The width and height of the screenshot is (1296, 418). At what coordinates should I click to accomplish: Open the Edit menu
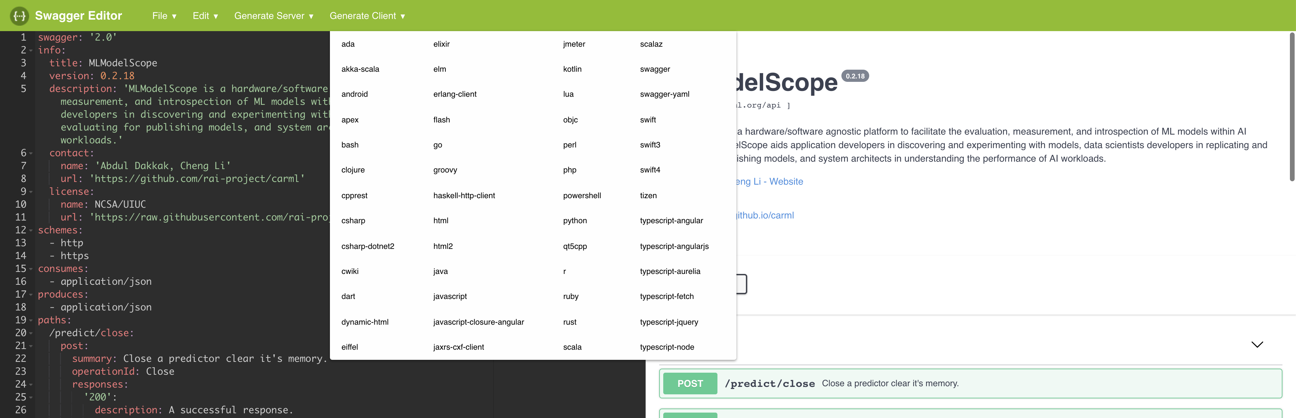coord(205,16)
